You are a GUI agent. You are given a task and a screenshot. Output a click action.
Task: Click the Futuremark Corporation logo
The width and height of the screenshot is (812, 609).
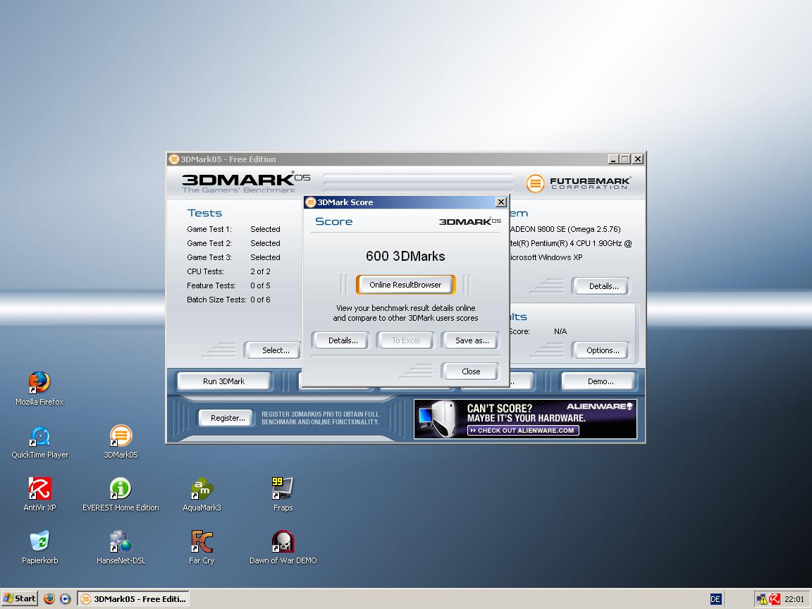tap(578, 183)
